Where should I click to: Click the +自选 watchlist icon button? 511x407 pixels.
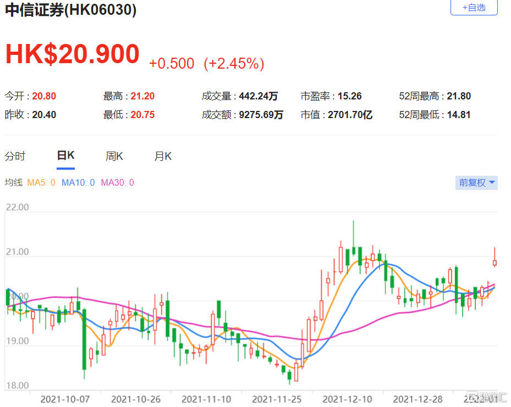474,8
